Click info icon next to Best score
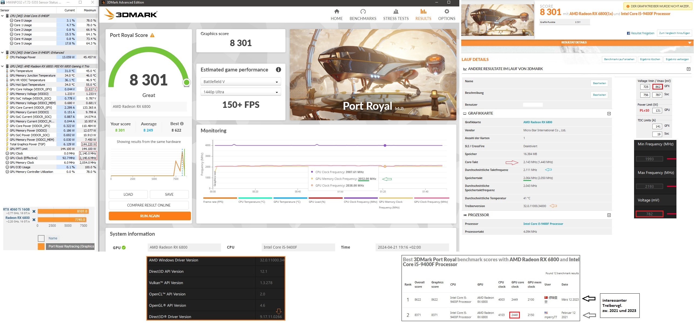The width and height of the screenshot is (694, 323). pos(182,124)
